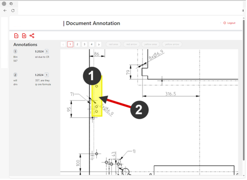The width and height of the screenshot is (247, 180).
Task: Choose the red arrow annotation tool
Action: tap(132, 44)
